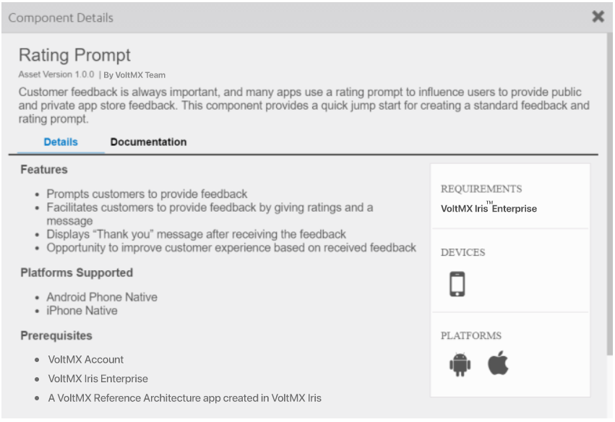Click the iPhone Native list item
Image resolution: width=615 pixels, height=422 pixels.
pos(82,311)
